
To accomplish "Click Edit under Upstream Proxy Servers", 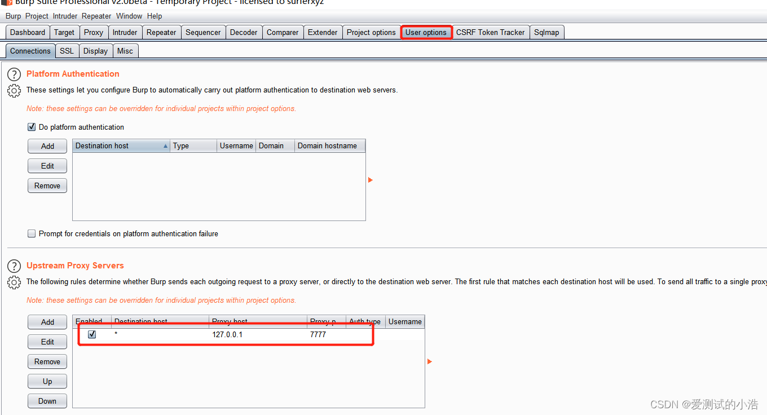I will point(47,342).
